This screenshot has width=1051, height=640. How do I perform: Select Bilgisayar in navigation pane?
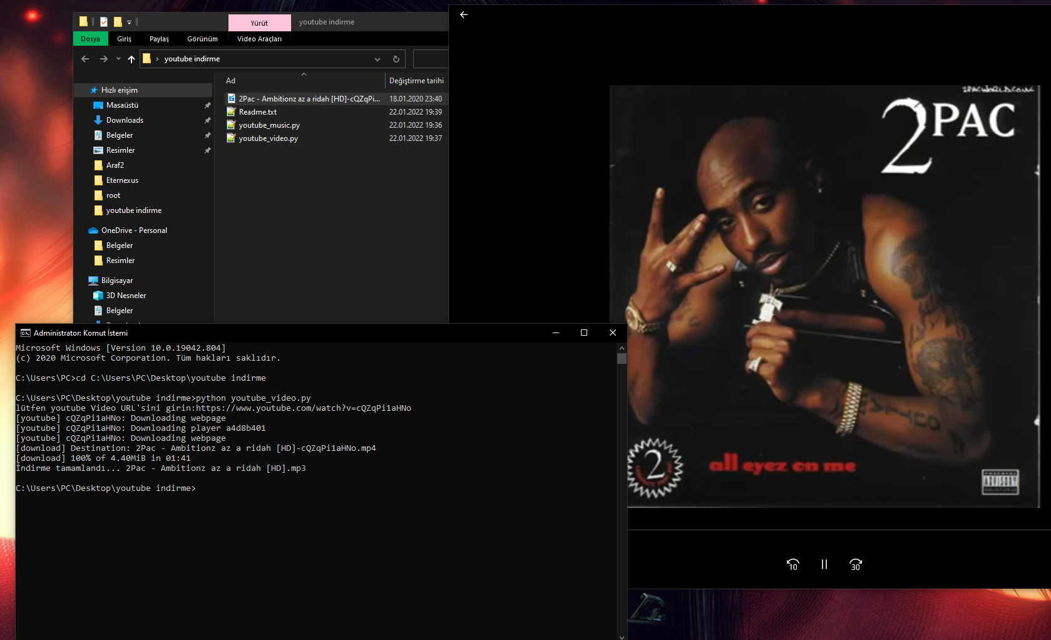(117, 281)
